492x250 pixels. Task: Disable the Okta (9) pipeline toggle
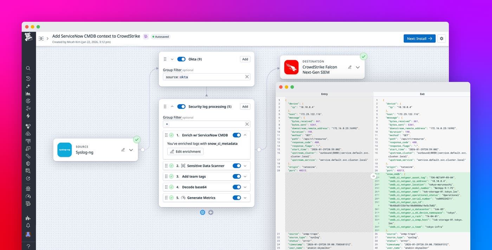[181, 59]
